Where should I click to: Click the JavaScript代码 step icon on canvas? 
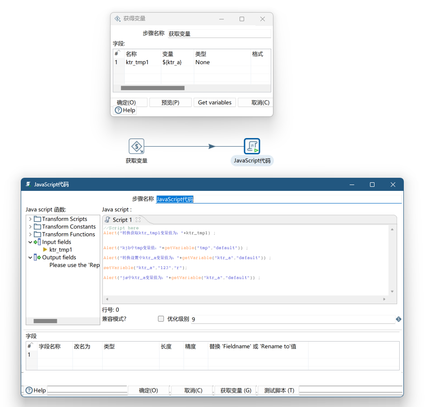(x=252, y=146)
